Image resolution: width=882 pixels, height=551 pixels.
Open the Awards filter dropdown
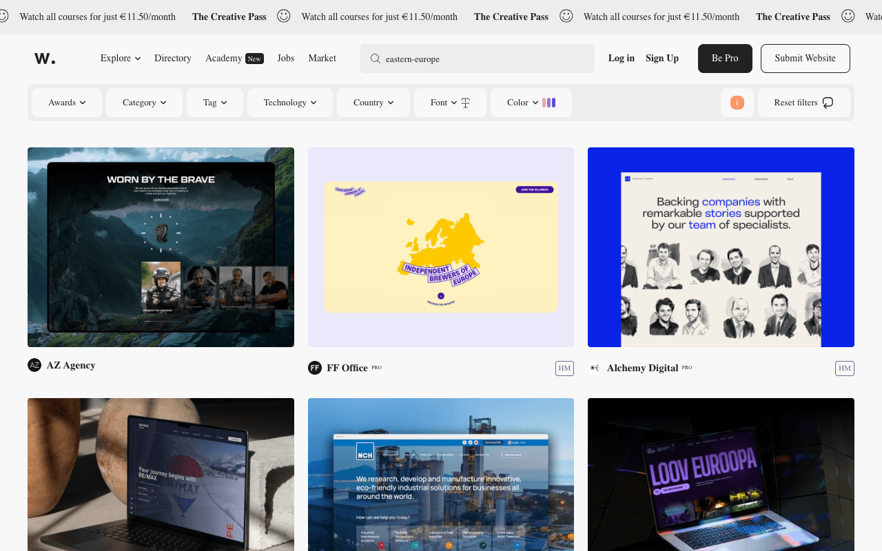(x=67, y=103)
